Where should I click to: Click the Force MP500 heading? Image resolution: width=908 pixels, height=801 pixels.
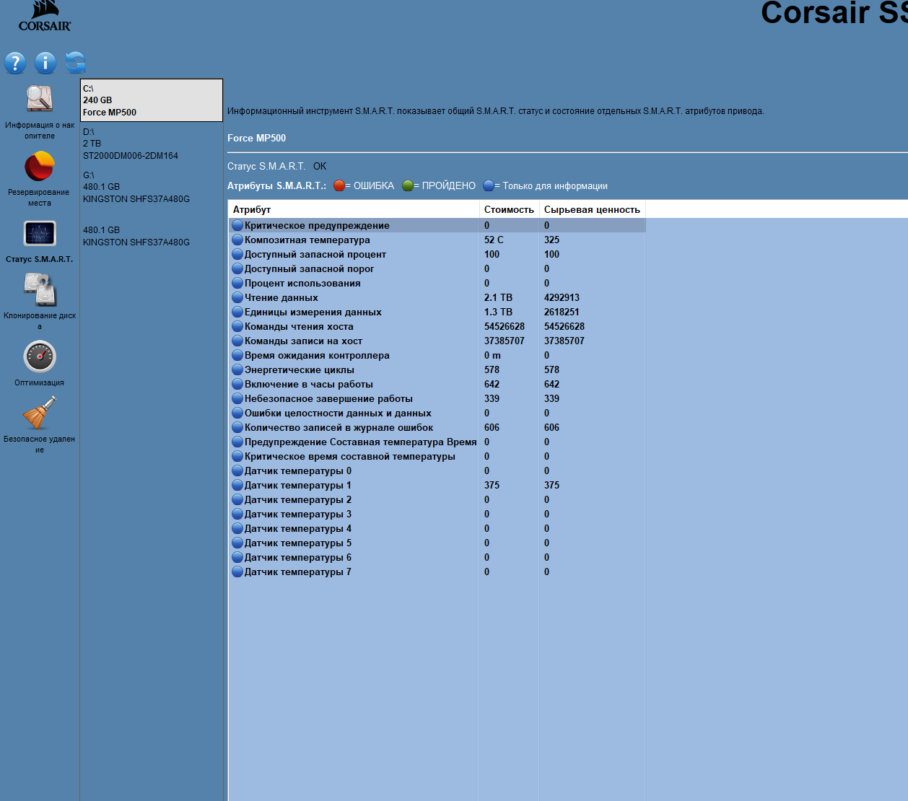tap(256, 138)
